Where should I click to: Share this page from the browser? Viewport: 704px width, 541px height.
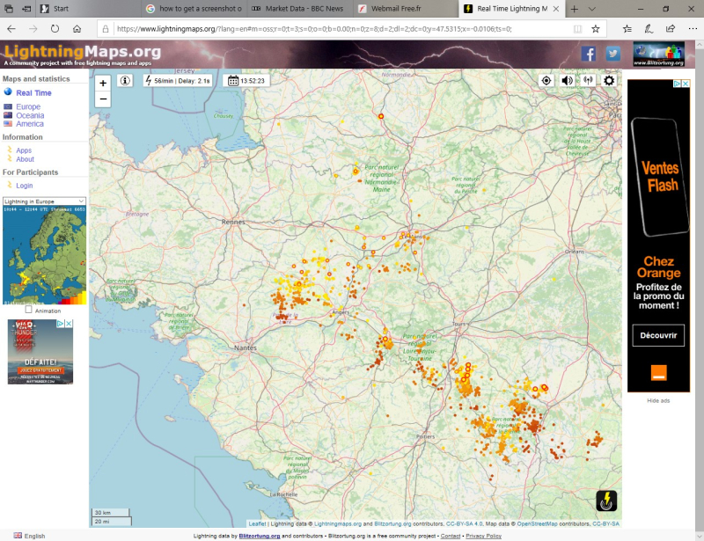[x=671, y=29]
